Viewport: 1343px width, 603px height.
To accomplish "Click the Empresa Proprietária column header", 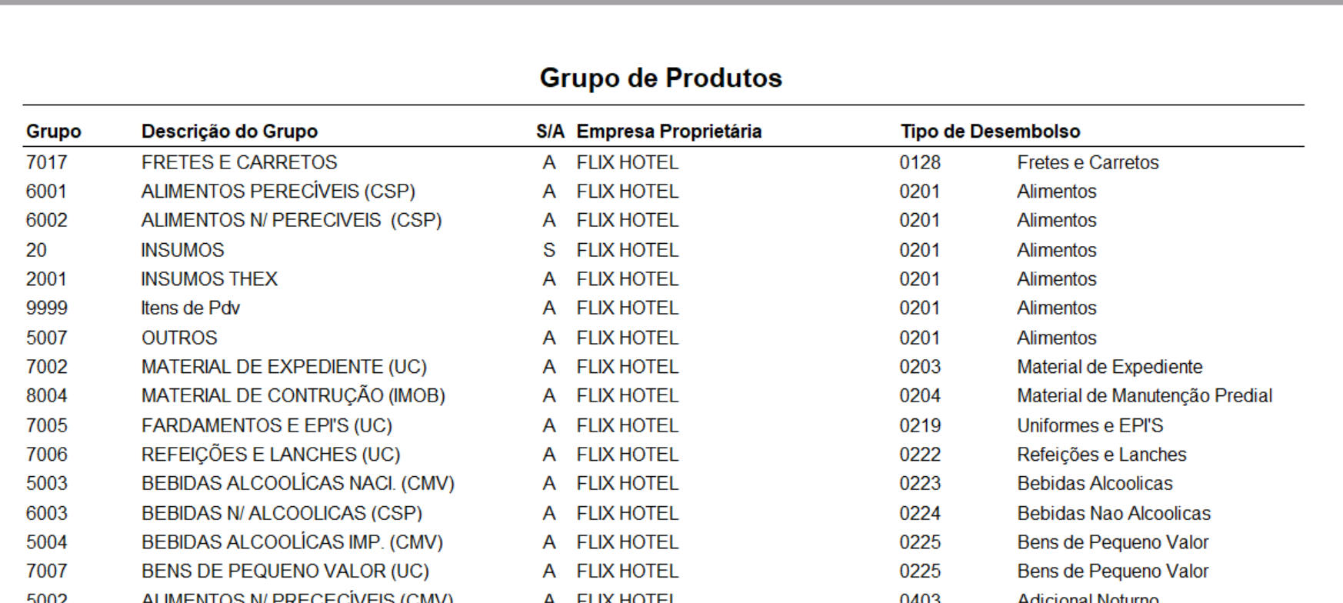I will [x=669, y=132].
